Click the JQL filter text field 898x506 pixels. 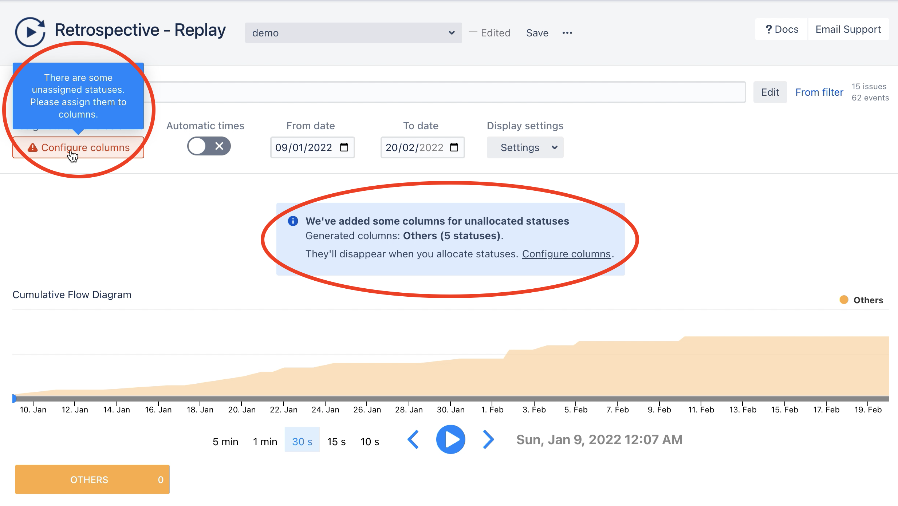(x=444, y=92)
